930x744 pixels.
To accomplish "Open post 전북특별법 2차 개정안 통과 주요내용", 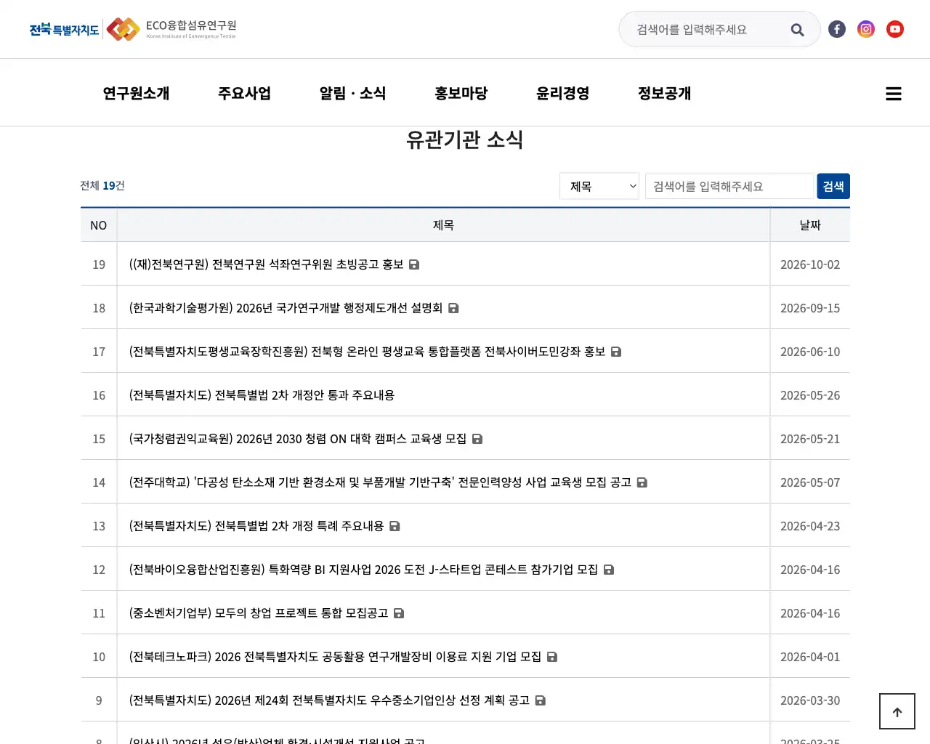I will [262, 395].
